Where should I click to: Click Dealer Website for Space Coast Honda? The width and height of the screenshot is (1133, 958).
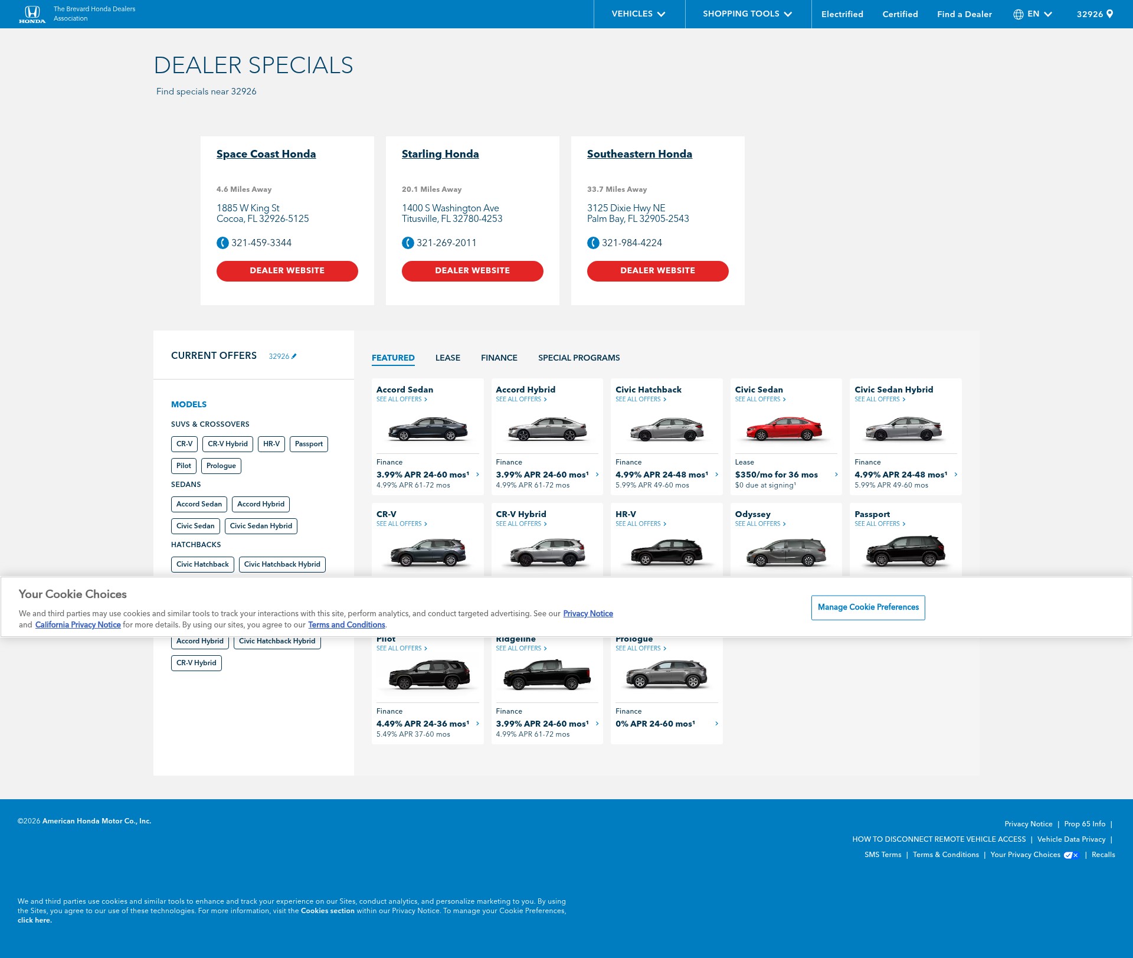point(287,271)
